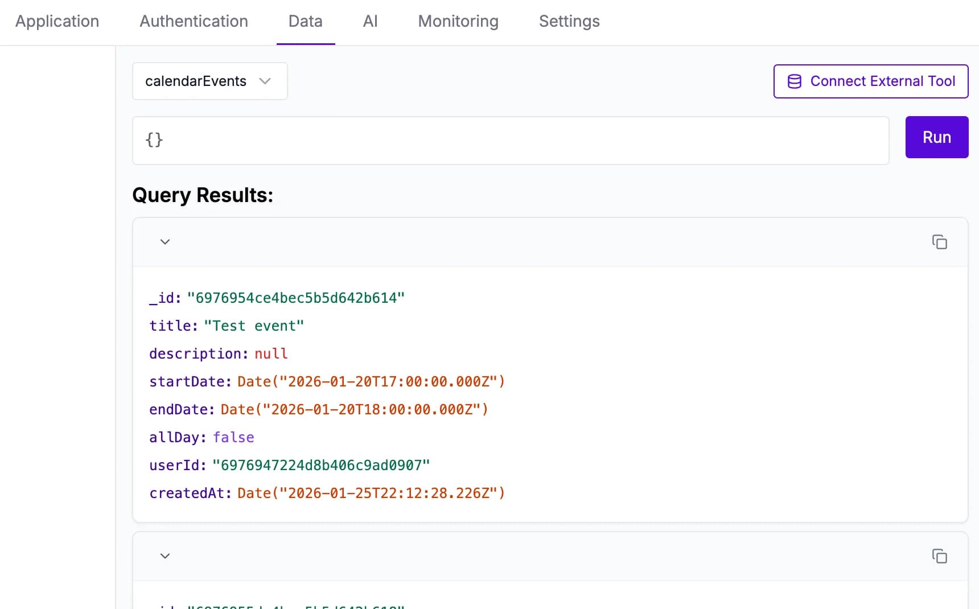Select the Data tab
The height and width of the screenshot is (609, 979).
[306, 22]
